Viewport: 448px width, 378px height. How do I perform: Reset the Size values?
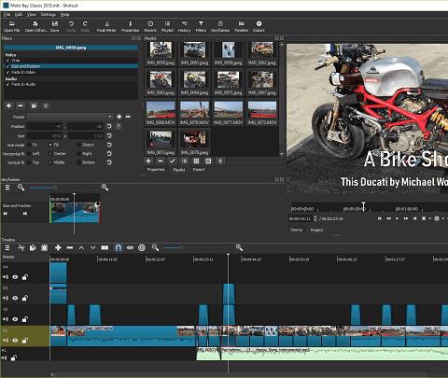[109, 135]
